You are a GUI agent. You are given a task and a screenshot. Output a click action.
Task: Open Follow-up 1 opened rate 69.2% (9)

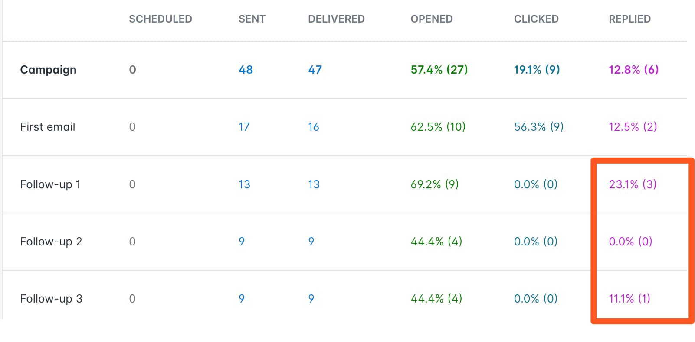[434, 184]
